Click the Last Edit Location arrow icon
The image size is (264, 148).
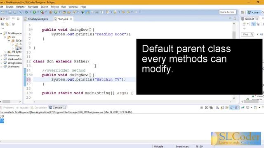(x=123, y=12)
